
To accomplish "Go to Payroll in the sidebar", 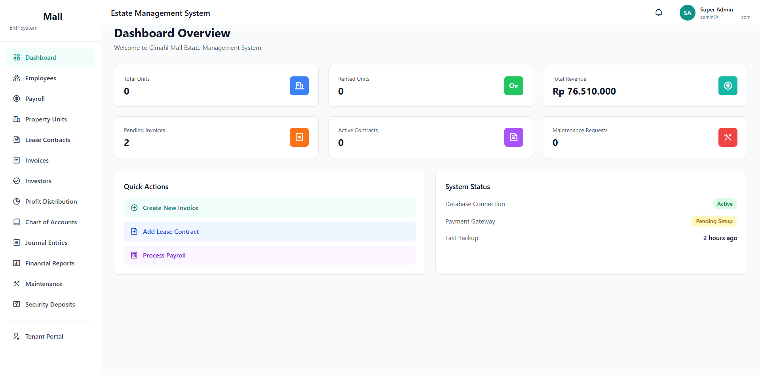I will click(35, 99).
